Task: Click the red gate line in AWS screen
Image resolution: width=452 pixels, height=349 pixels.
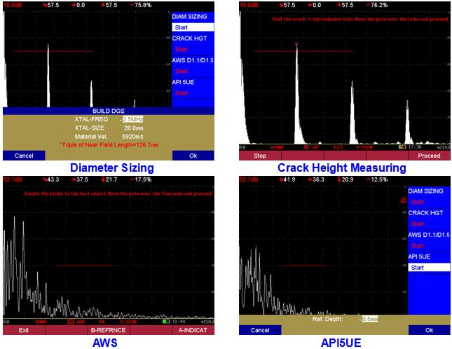Action: pyautogui.click(x=85, y=266)
